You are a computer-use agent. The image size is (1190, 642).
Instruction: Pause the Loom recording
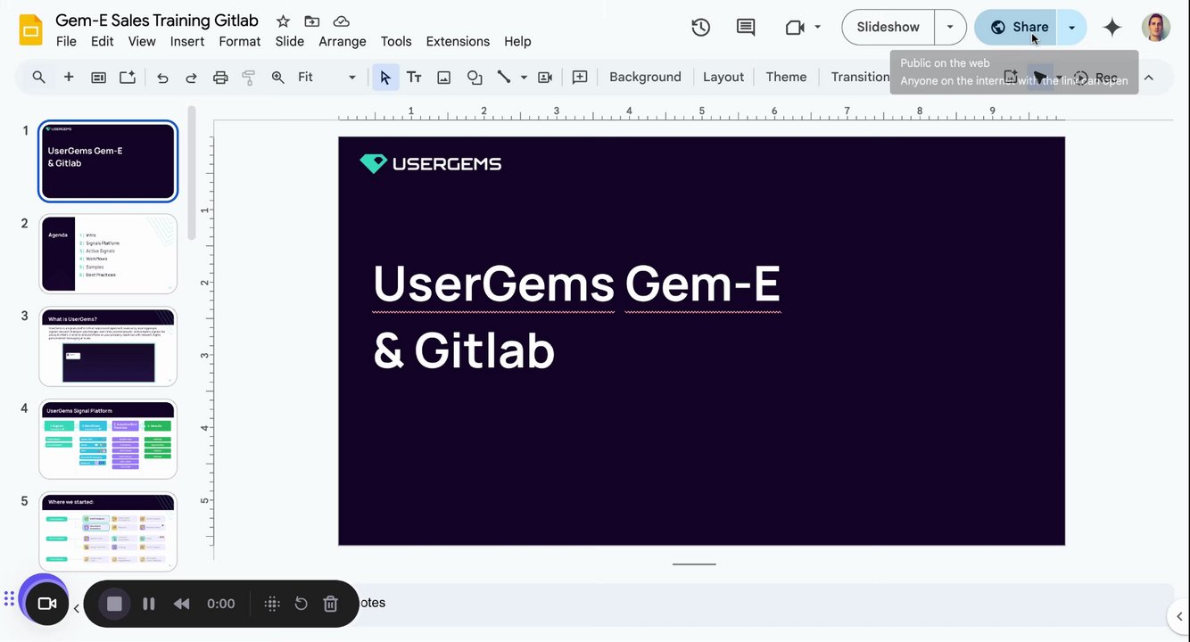[x=149, y=604]
